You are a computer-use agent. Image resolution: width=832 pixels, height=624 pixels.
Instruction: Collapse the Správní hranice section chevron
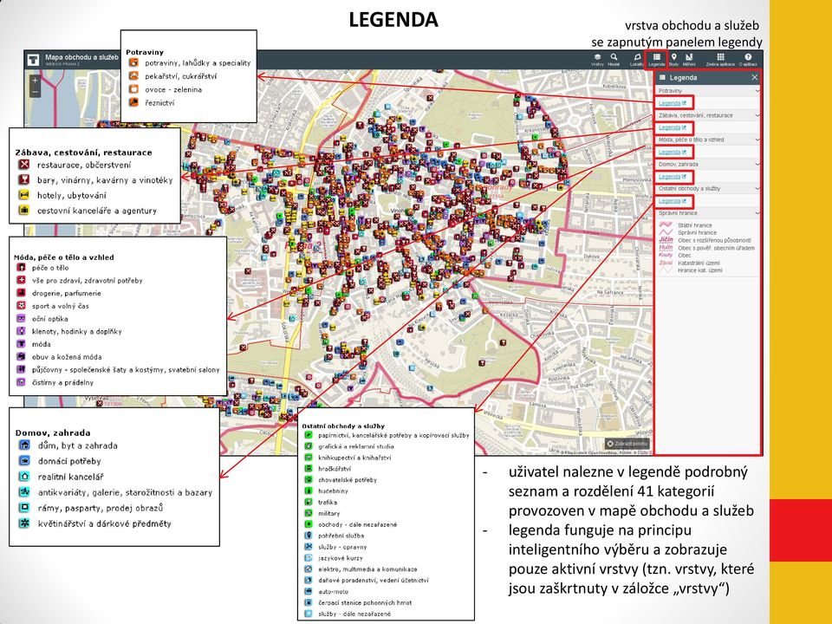757,213
